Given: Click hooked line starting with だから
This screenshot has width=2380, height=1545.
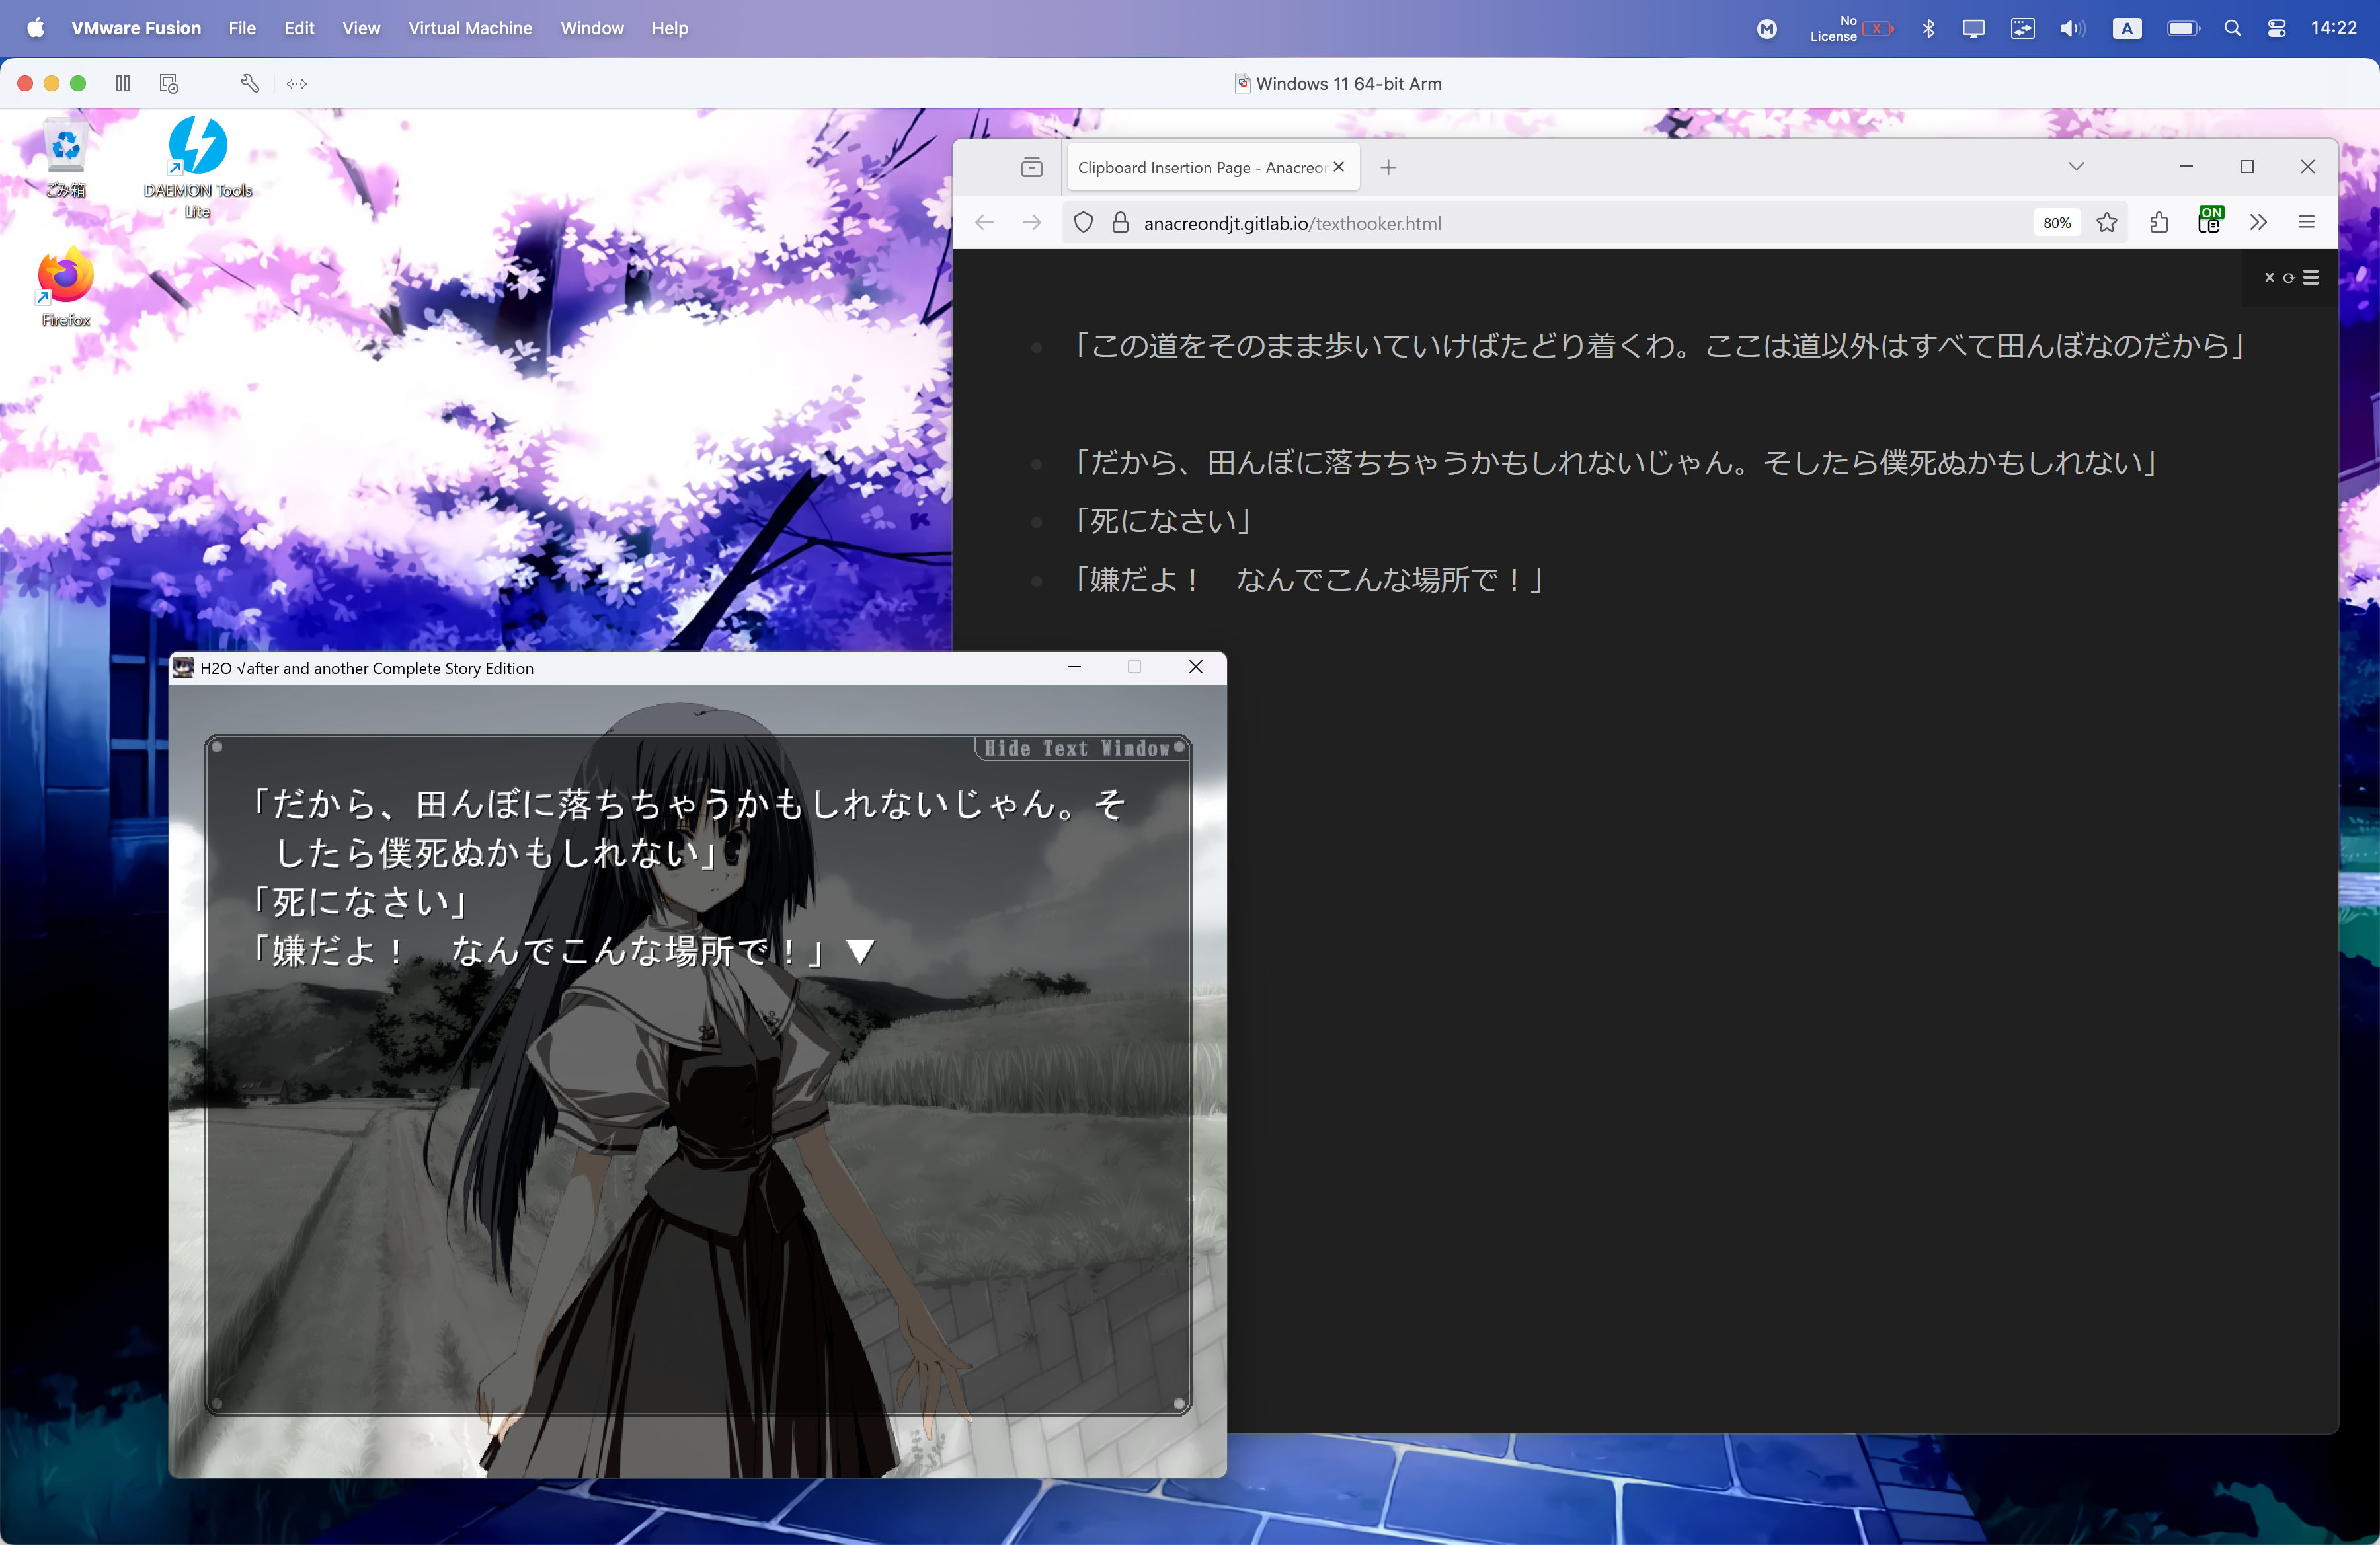Looking at the screenshot, I should [x=1616, y=463].
